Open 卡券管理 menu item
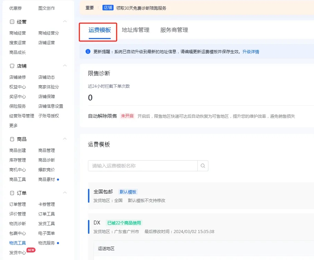The height and width of the screenshot is (260, 314). click(47, 204)
